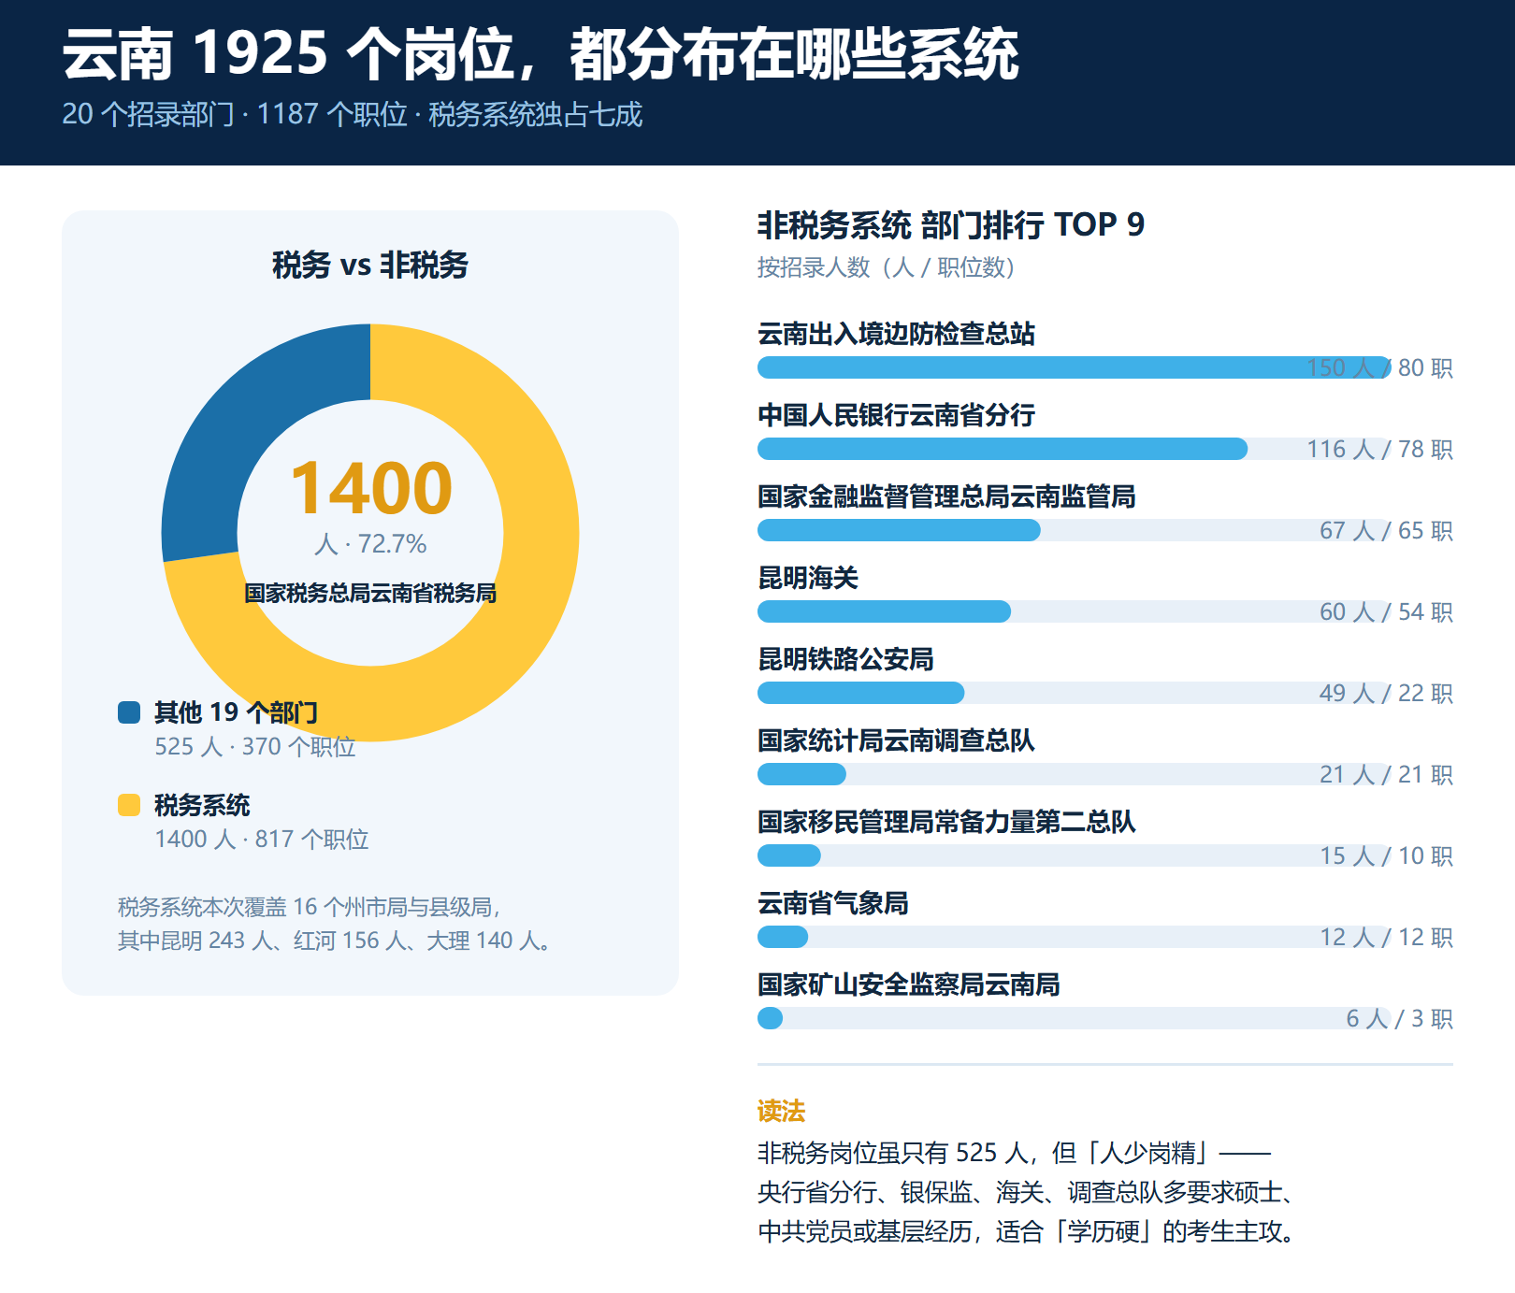Click the 国家移民管理局常备力量第二总队 name
The width and height of the screenshot is (1515, 1293).
(x=946, y=822)
